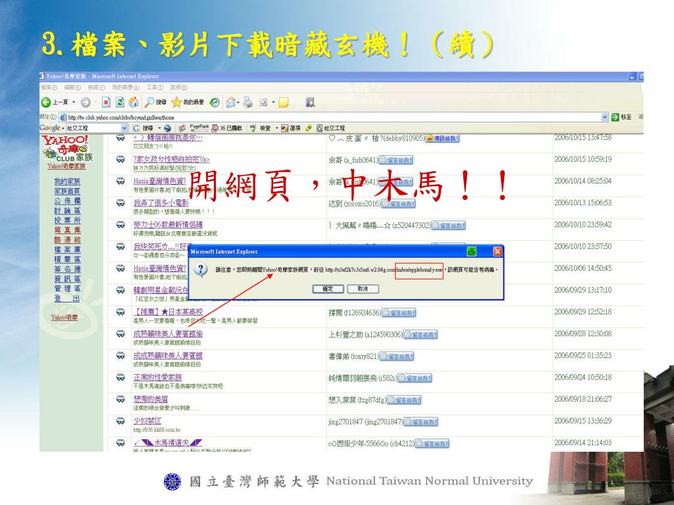Click the Print icon in toolbar
The height and width of the screenshot is (505, 674).
(x=248, y=102)
